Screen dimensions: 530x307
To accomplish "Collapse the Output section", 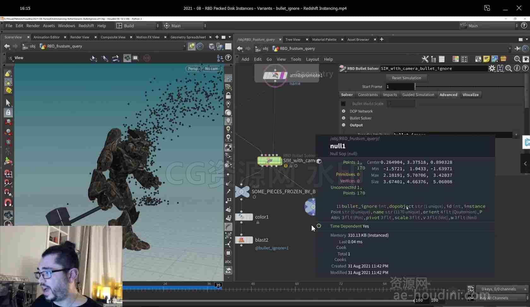I will (x=344, y=125).
